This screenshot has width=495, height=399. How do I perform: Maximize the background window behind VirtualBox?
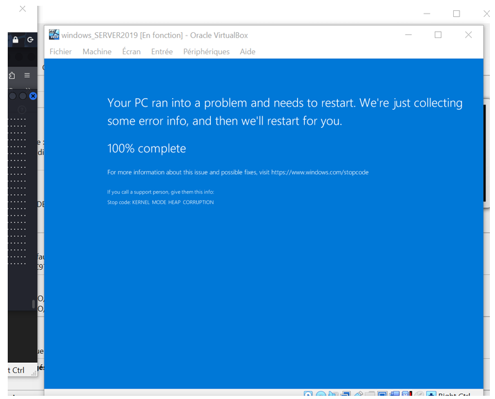tap(456, 14)
